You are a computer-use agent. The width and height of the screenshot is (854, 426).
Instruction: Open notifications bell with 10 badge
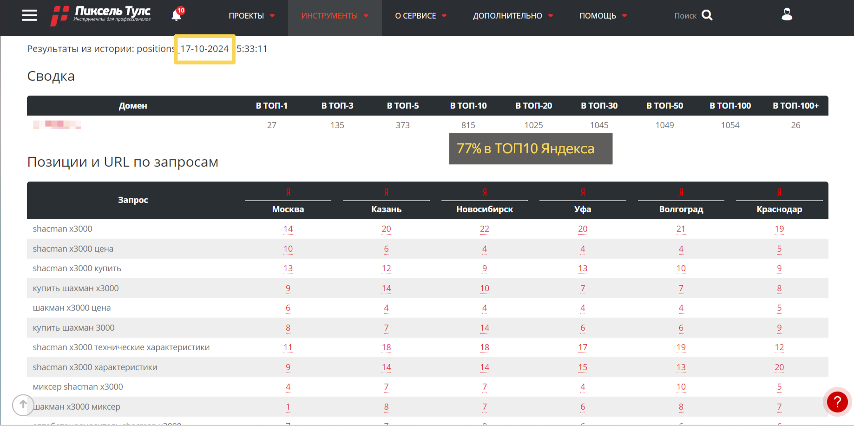click(x=177, y=15)
